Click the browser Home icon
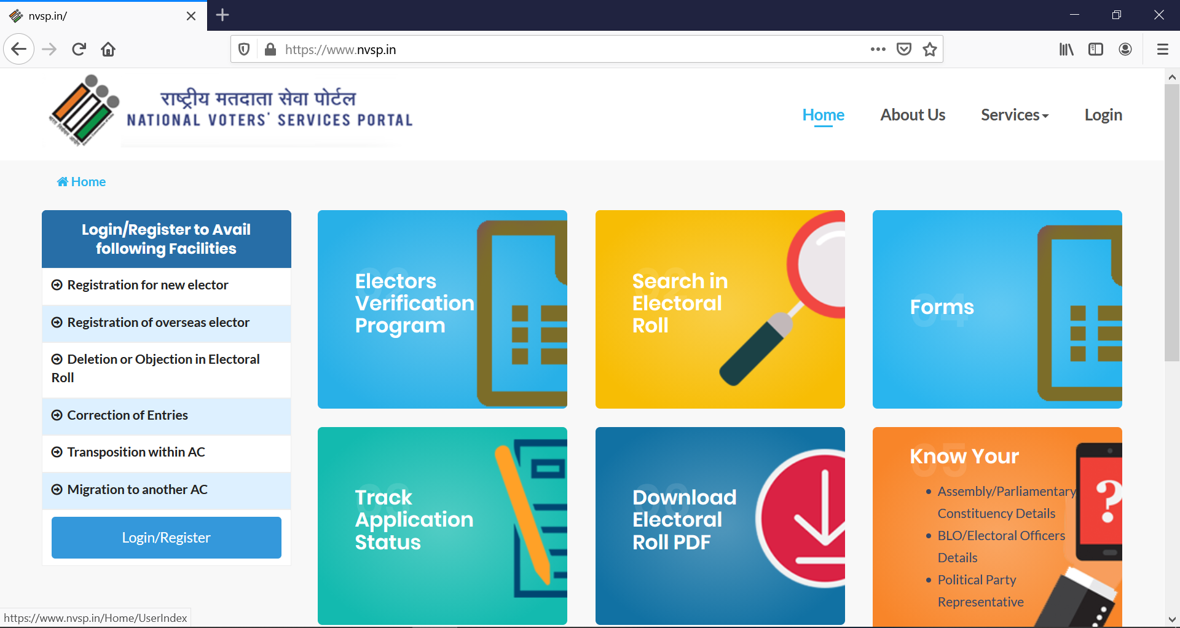This screenshot has width=1180, height=628. 108,49
